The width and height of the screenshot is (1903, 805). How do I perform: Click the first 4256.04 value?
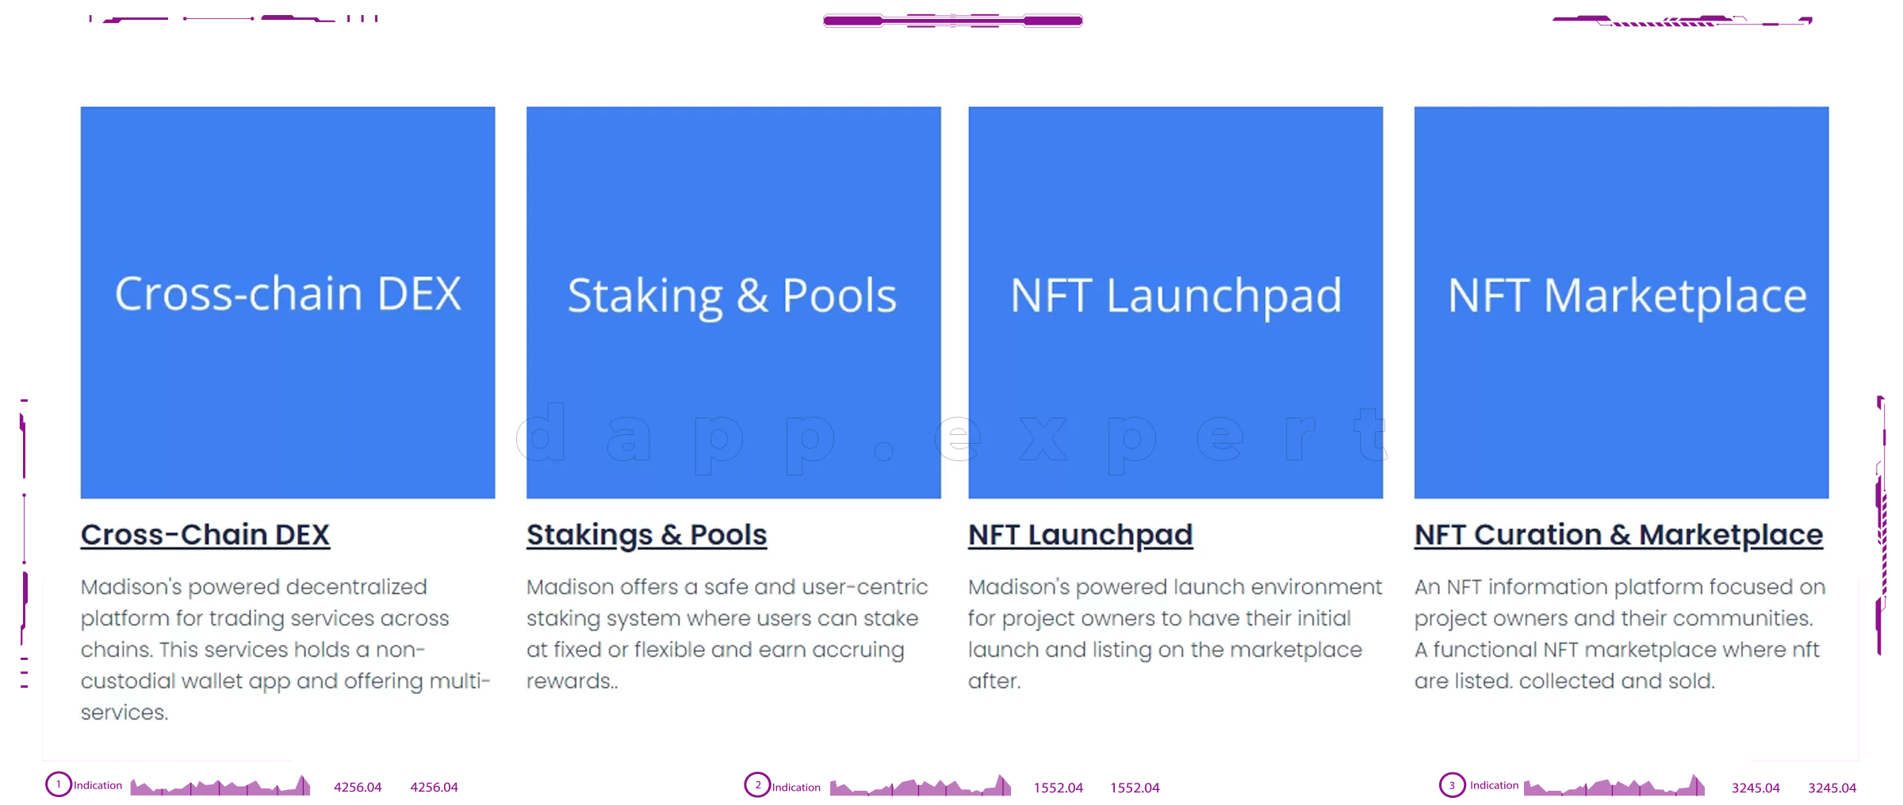click(x=358, y=787)
